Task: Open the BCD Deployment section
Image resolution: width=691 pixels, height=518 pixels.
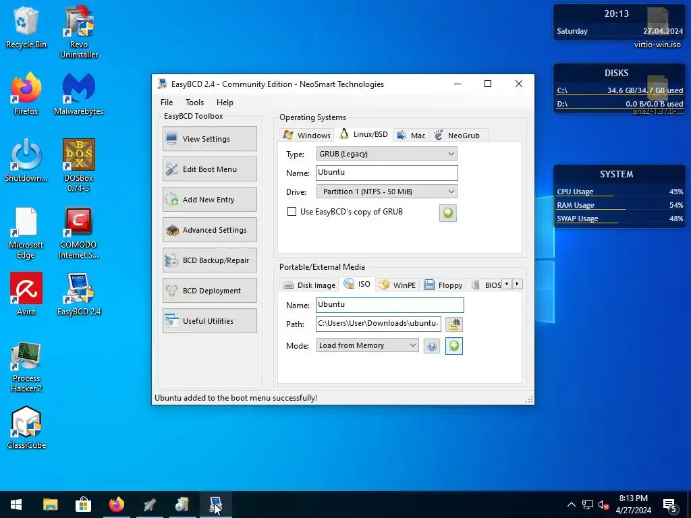Action: [x=210, y=291]
